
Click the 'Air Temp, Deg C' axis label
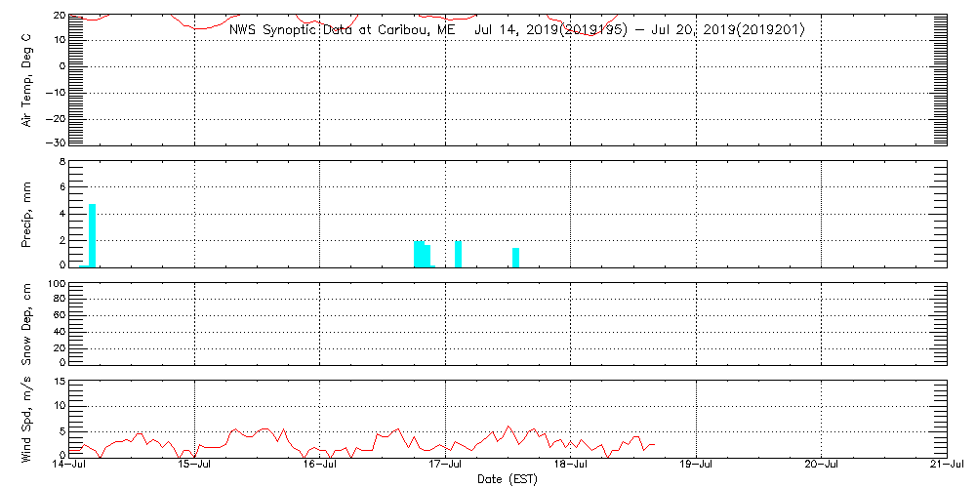tap(27, 79)
